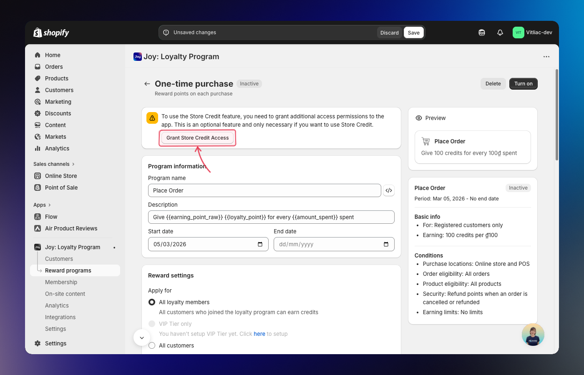Open the support chat avatar
Screen dimensions: 584x375
click(x=533, y=335)
